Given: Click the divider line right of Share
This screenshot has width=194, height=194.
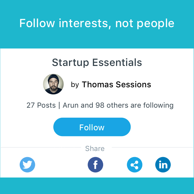Looking at the screenshot, I should [x=152, y=147].
